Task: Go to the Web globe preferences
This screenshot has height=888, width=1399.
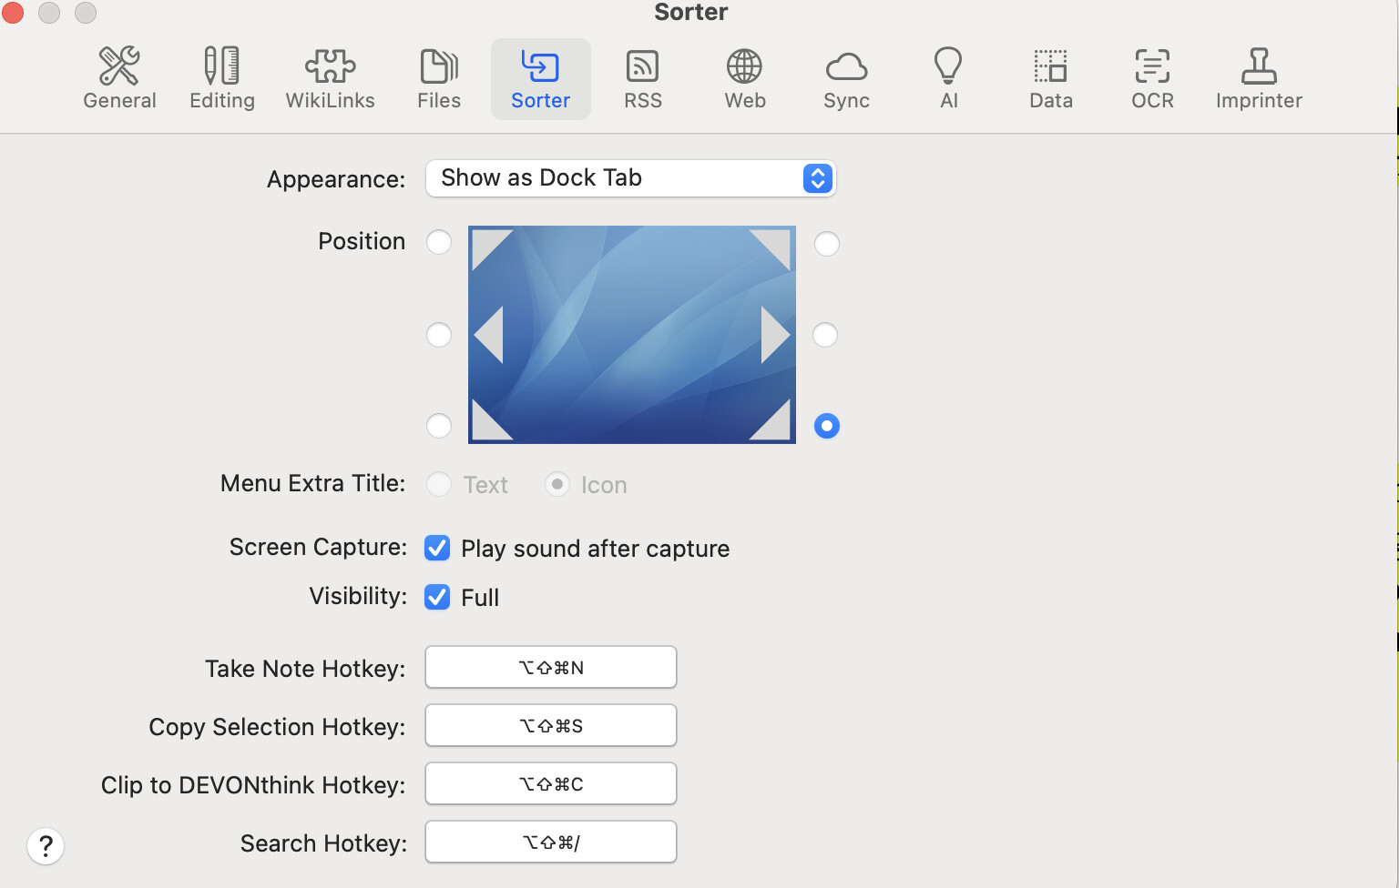Action: (744, 79)
